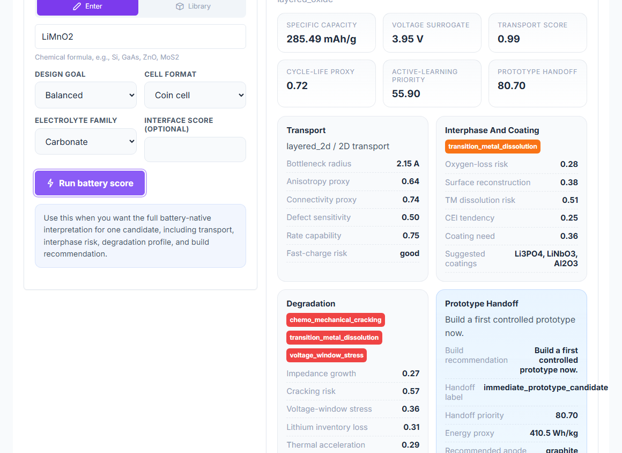
Task: Run battery score
Action: 90,183
